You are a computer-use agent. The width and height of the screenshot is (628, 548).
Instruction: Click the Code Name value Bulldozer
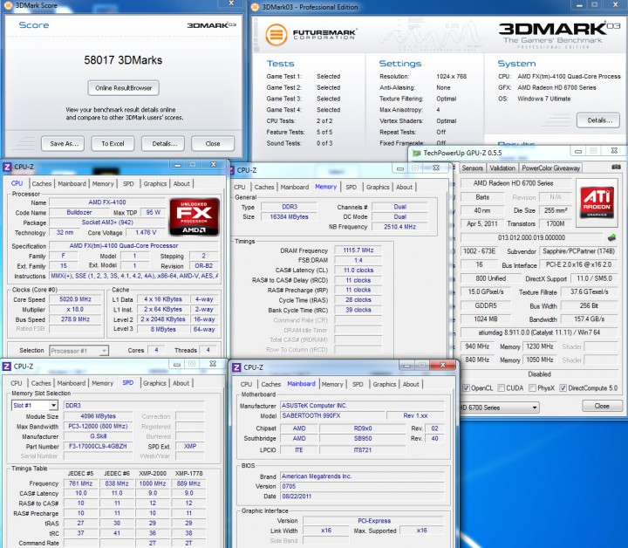click(x=78, y=212)
